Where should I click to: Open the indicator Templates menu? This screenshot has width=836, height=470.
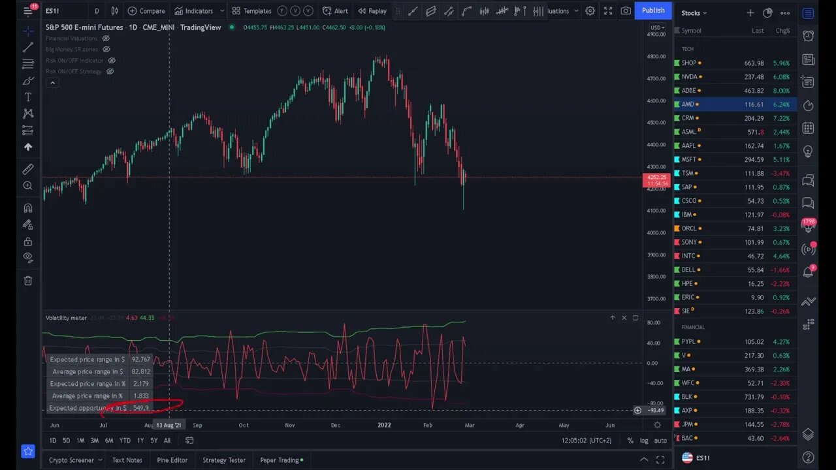point(251,10)
